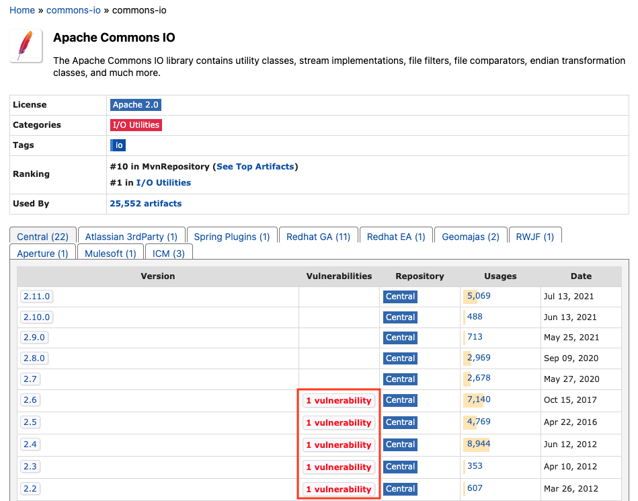Click the Vulnerabilities column header
This screenshot has width=638, height=501.
[339, 276]
